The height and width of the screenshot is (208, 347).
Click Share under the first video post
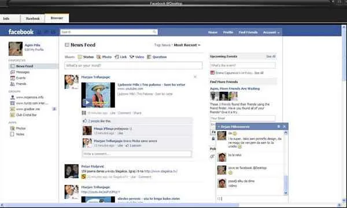click(137, 113)
